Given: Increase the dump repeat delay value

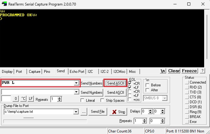Looking at the screenshot, I should point(162,120).
